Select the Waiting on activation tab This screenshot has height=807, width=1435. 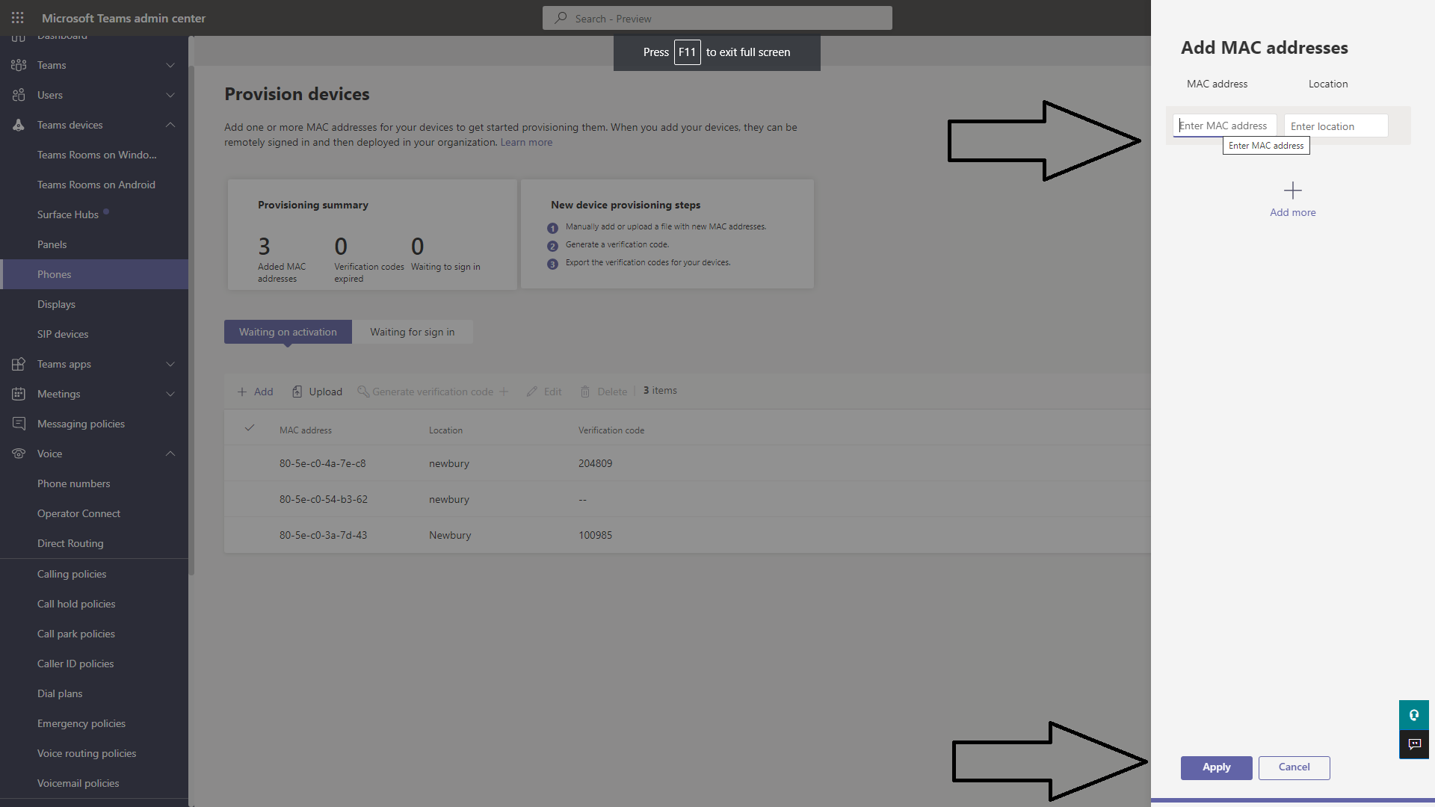click(288, 333)
